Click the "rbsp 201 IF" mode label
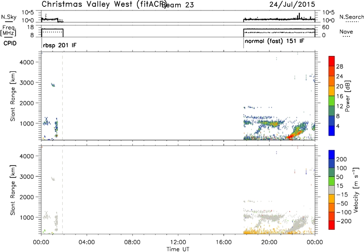Image resolution: width=364 pixels, height=252 pixels. pos(60,45)
